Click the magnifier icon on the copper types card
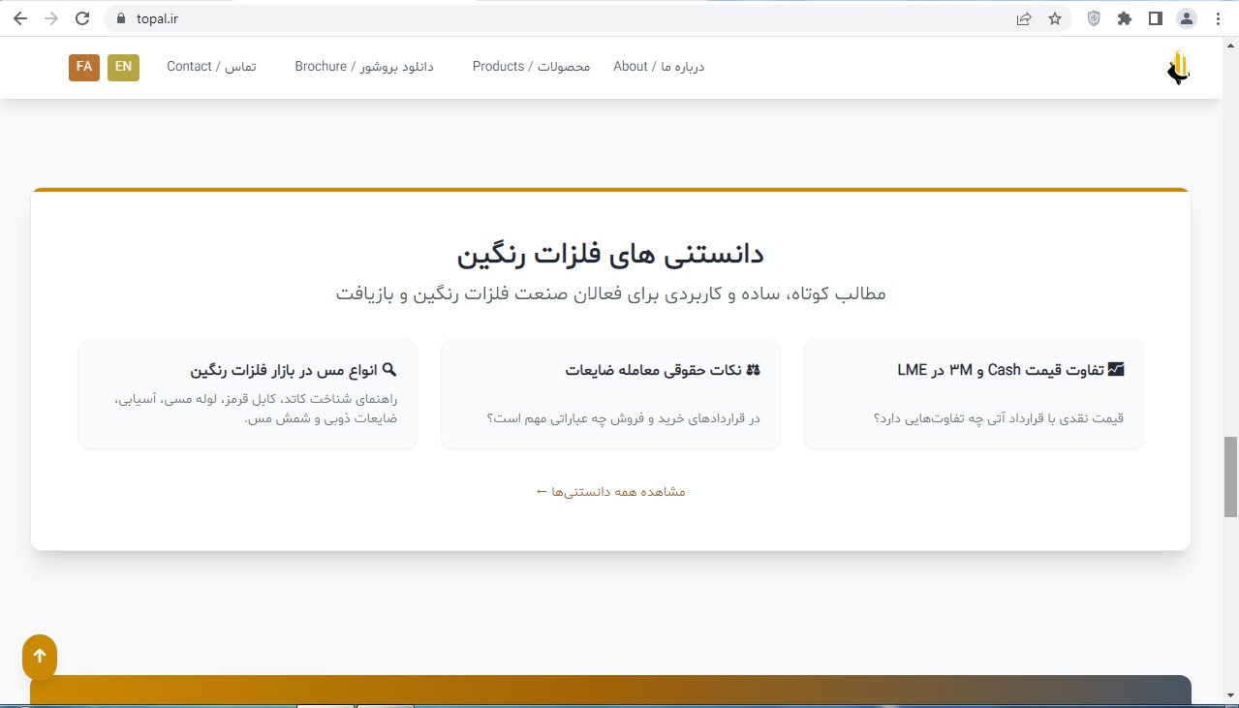1239x708 pixels. point(390,369)
